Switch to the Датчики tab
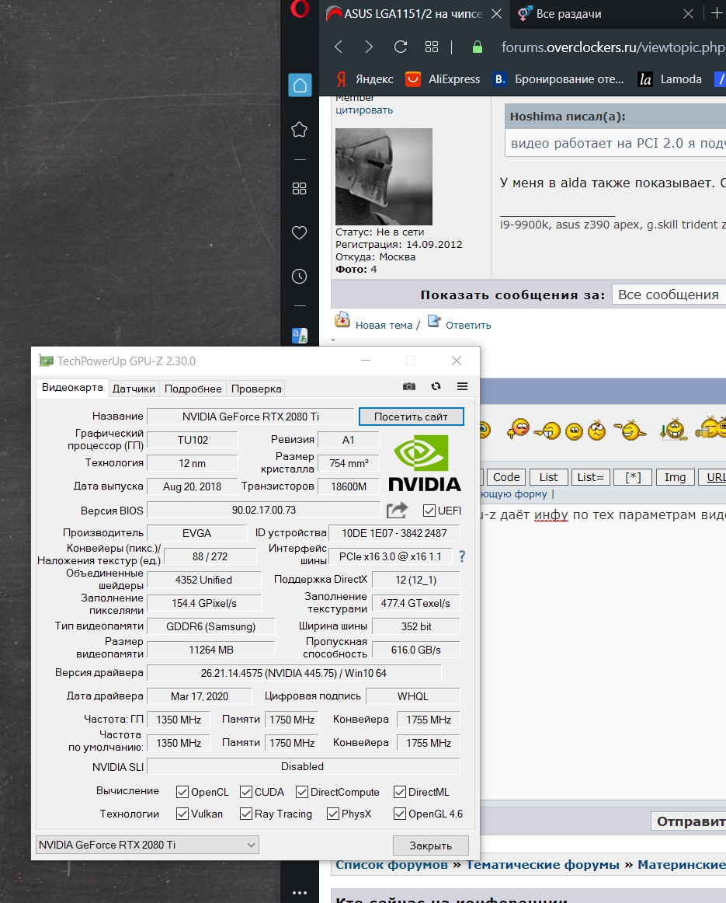 coord(134,389)
